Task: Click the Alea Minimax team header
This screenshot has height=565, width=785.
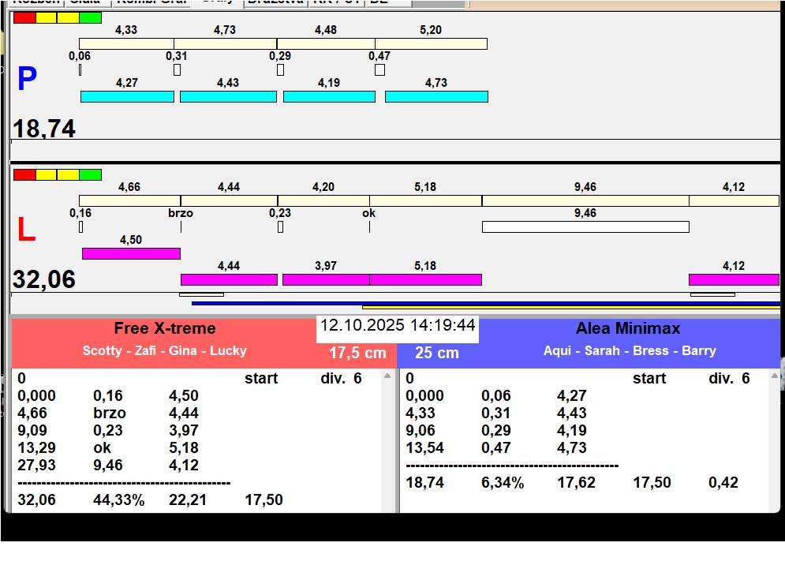Action: pos(628,329)
